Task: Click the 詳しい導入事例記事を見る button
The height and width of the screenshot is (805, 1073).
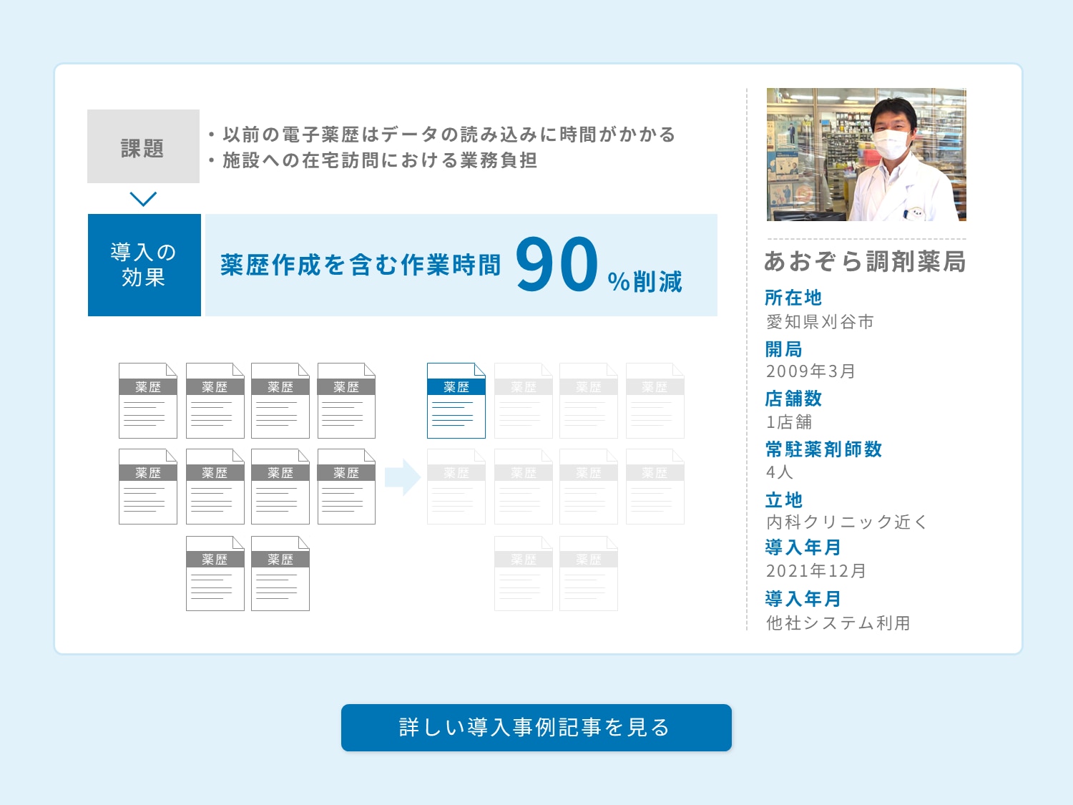Action: click(x=536, y=728)
